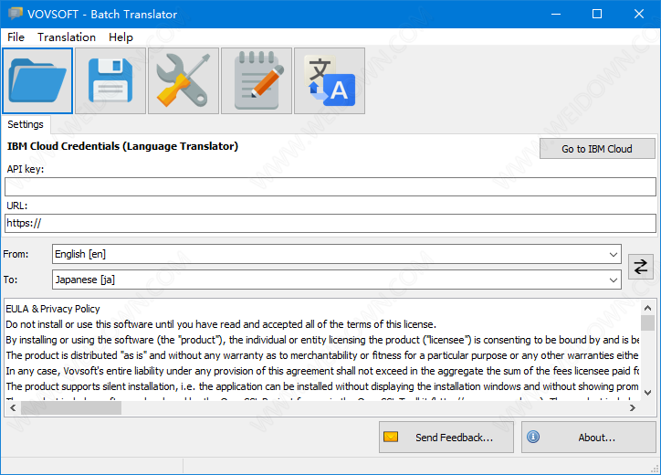661x475 pixels.
Task: Click the English [en] combo box text
Action: 80,254
